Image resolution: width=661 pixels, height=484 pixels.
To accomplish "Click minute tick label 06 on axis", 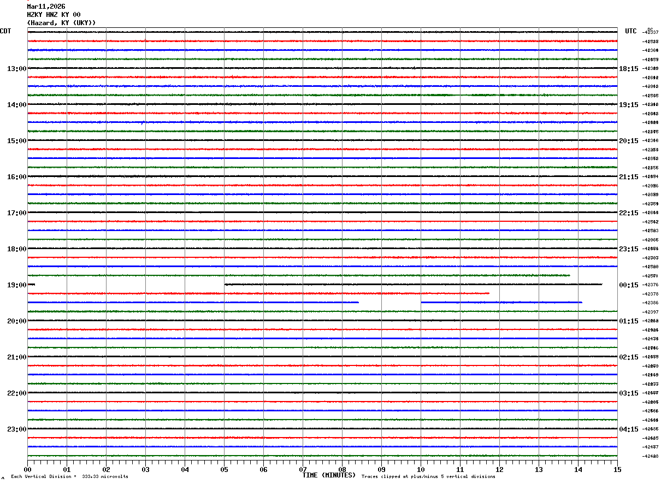I will click(x=263, y=470).
